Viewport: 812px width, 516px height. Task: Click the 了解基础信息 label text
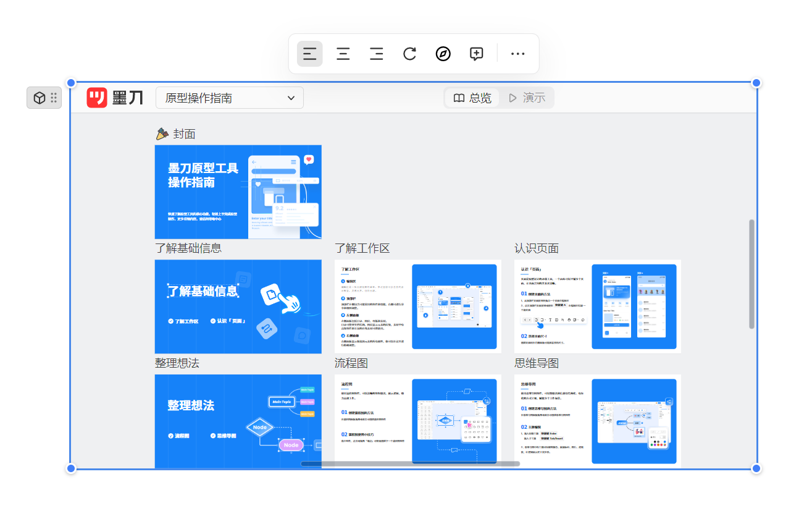188,248
